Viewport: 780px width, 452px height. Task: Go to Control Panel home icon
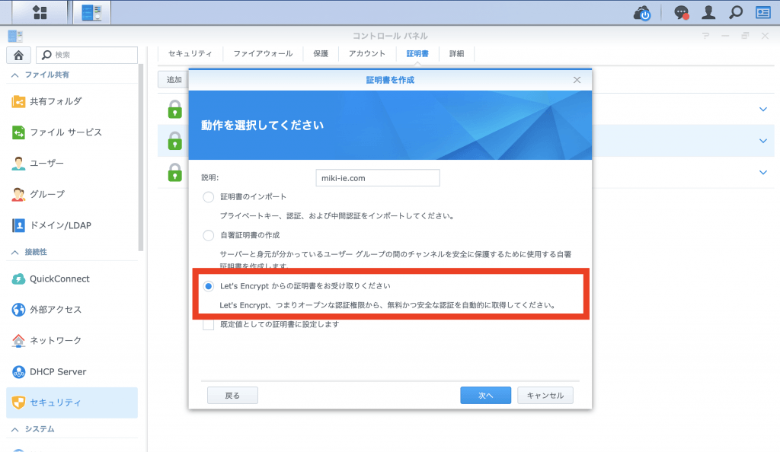[18, 55]
